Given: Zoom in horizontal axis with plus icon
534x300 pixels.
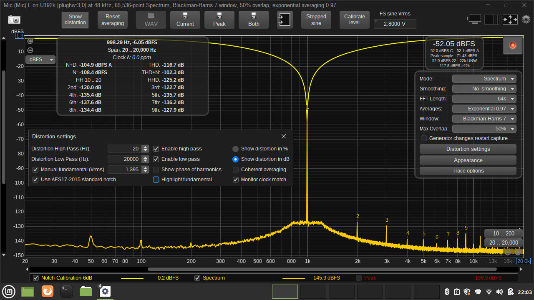Looking at the screenshot, I should [x=518, y=252].
